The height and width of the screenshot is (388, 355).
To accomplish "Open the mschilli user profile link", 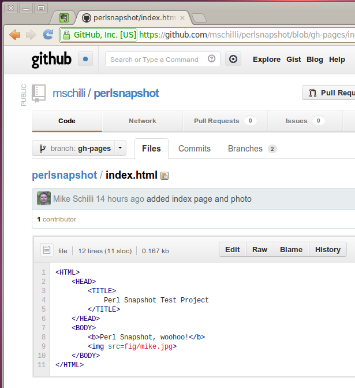I will (69, 93).
